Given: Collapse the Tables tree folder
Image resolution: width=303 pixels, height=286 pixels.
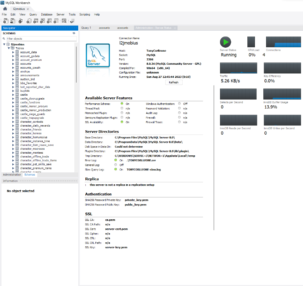Looking at the screenshot, I should [9, 48].
